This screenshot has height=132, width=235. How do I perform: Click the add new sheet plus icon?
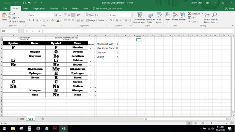(42, 119)
